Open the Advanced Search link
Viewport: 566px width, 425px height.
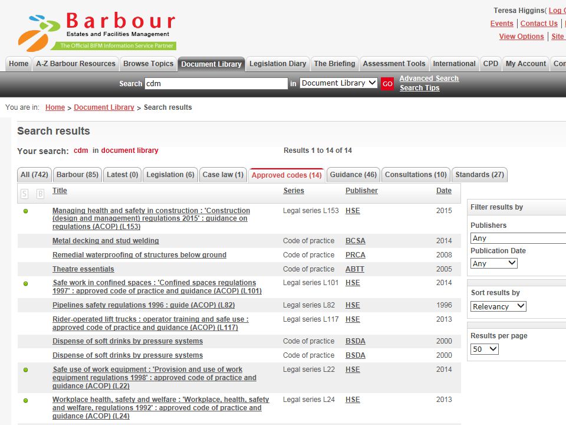(429, 79)
